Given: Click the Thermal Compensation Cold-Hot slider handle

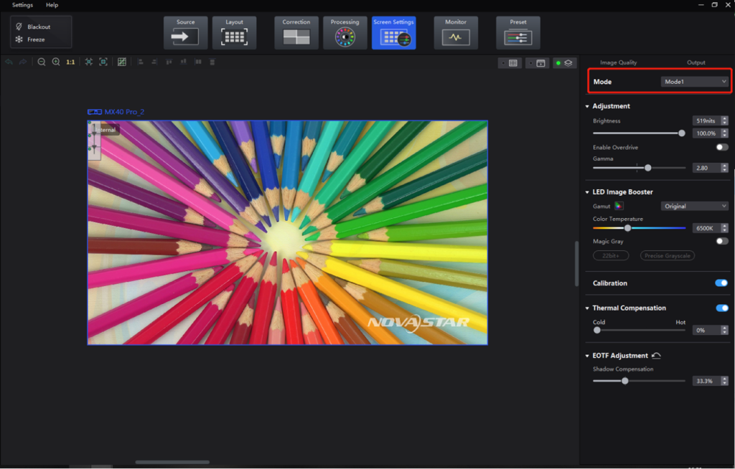Looking at the screenshot, I should pyautogui.click(x=596, y=331).
